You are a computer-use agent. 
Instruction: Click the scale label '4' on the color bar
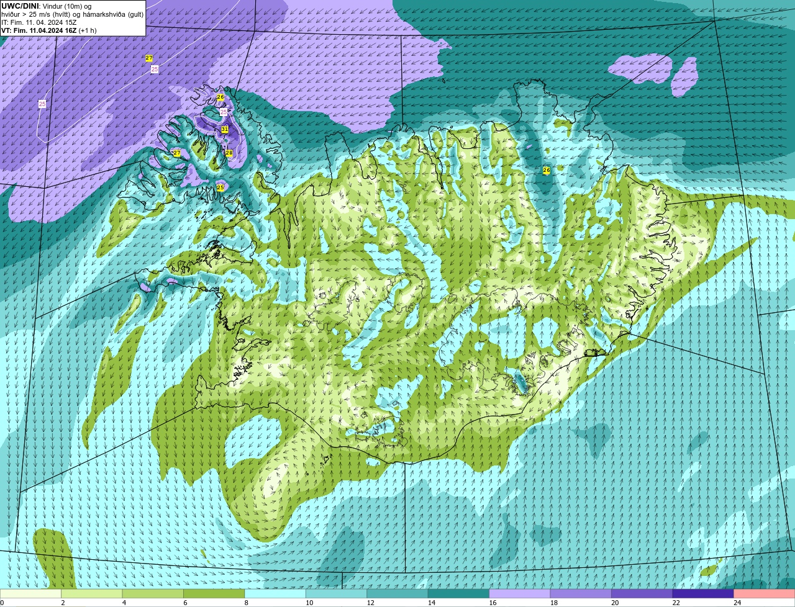124,603
